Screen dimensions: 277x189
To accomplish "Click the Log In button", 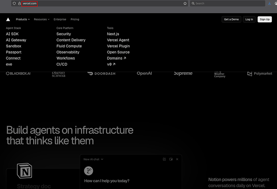I will 249,19.
